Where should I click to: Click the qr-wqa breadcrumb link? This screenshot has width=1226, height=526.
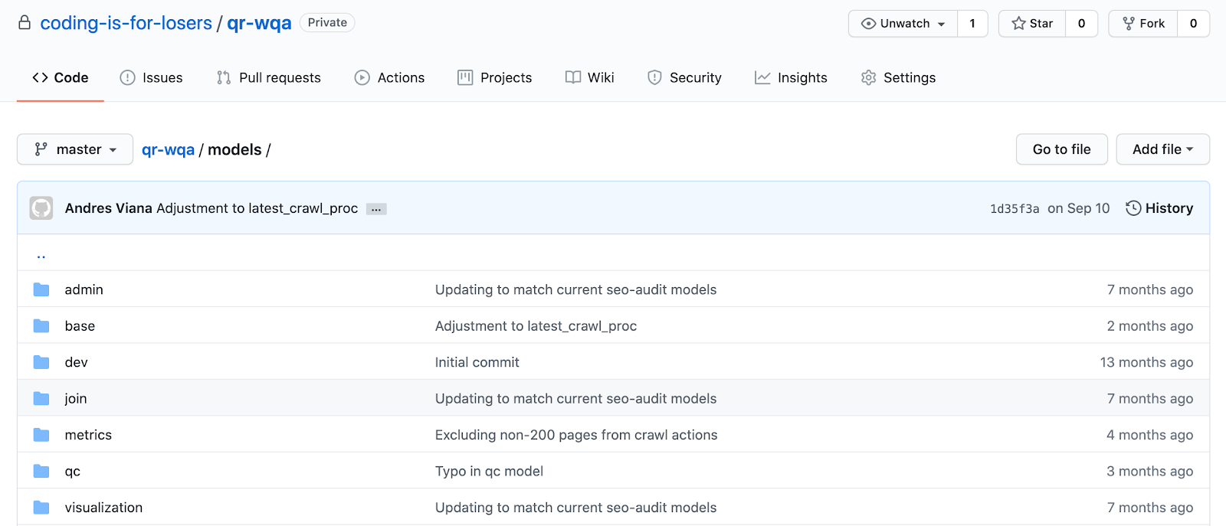[168, 150]
